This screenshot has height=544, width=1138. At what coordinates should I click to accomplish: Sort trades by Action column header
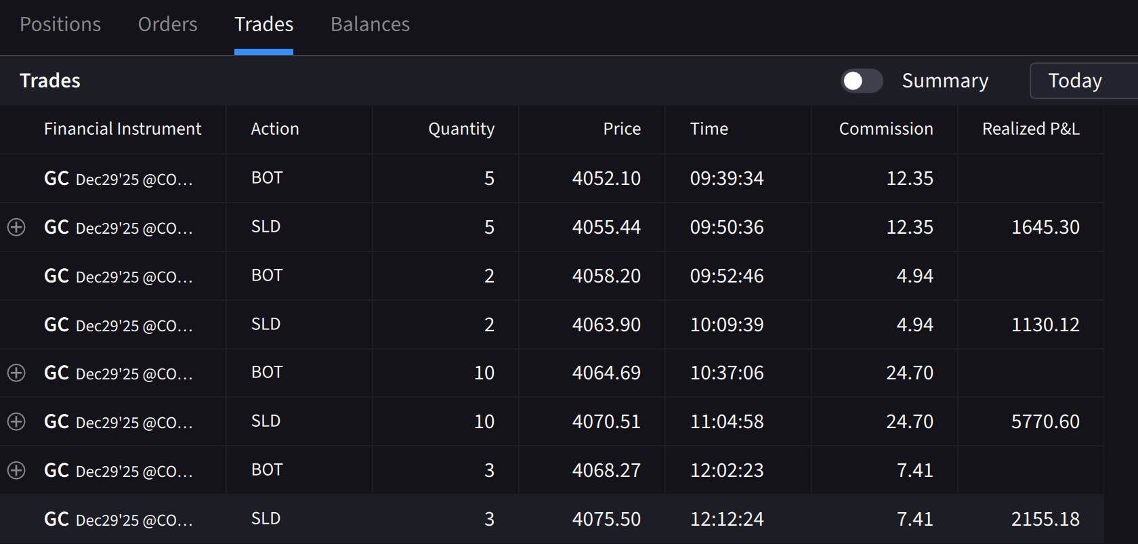pos(274,129)
